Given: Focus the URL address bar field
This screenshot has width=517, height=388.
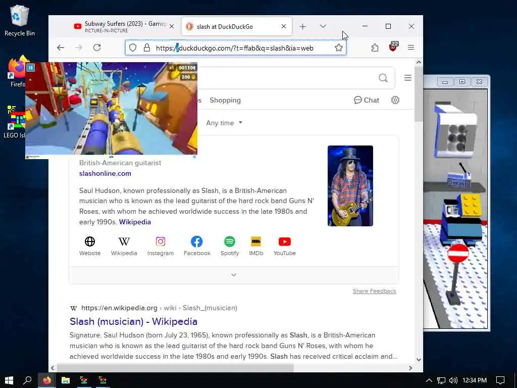Looking at the screenshot, I should coord(235,48).
